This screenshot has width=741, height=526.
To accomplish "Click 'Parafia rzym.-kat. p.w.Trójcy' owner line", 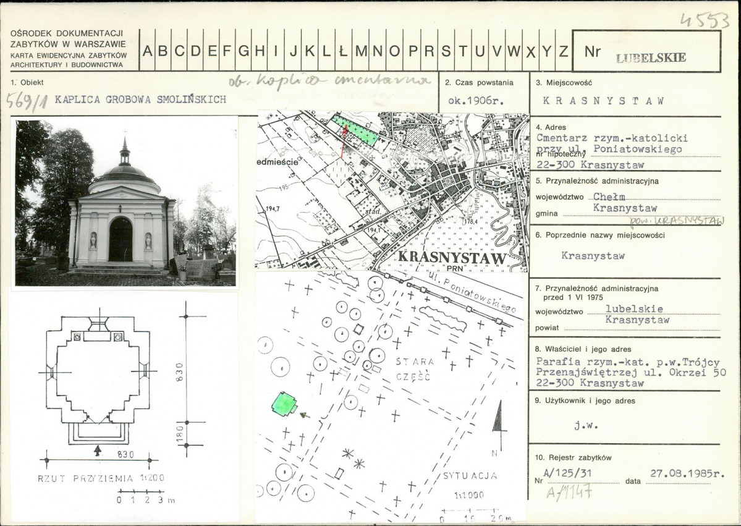I will (x=628, y=362).
